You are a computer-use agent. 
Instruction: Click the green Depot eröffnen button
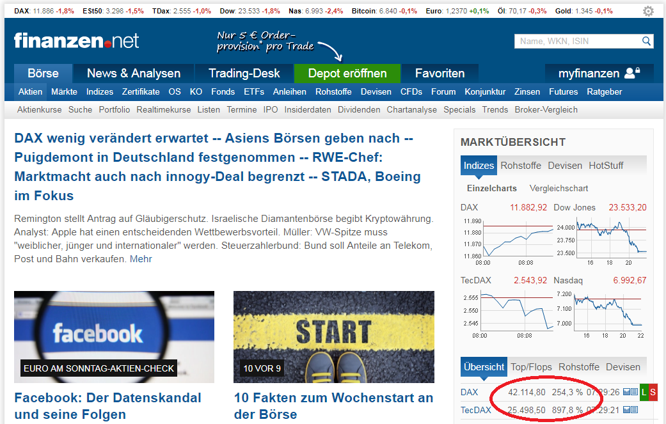coord(347,74)
